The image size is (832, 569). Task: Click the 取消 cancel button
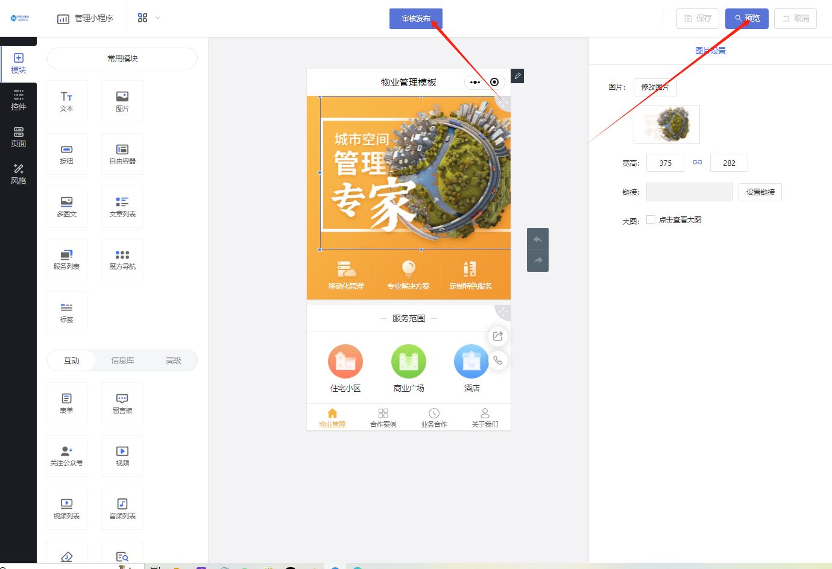click(796, 19)
